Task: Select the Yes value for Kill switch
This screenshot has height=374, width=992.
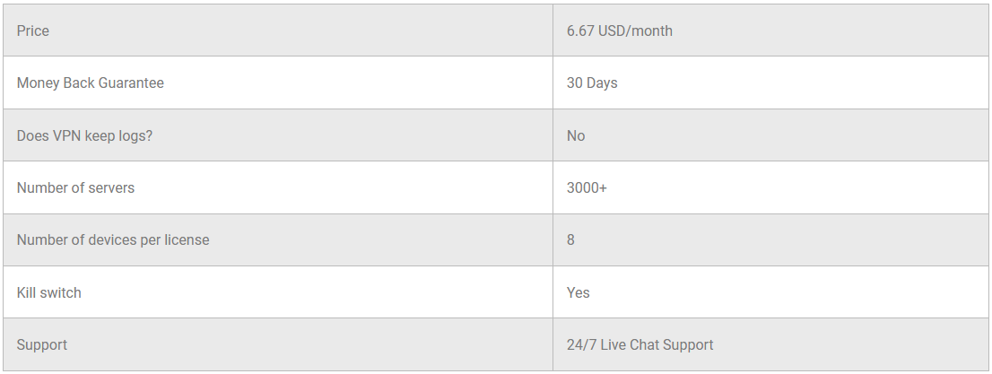Action: click(579, 293)
